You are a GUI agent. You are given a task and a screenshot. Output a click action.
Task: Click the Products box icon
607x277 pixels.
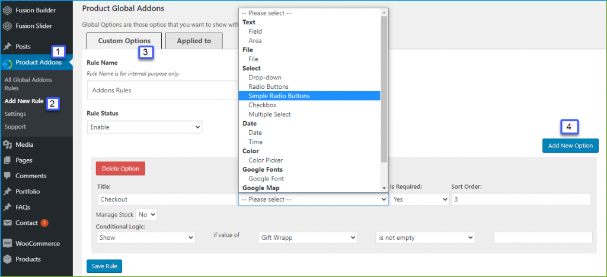coord(7,259)
